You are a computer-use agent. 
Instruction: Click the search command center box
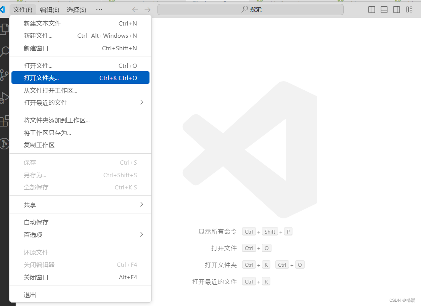click(x=250, y=10)
